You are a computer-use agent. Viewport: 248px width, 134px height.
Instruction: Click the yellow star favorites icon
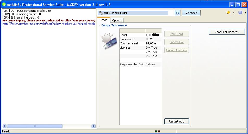228,13
